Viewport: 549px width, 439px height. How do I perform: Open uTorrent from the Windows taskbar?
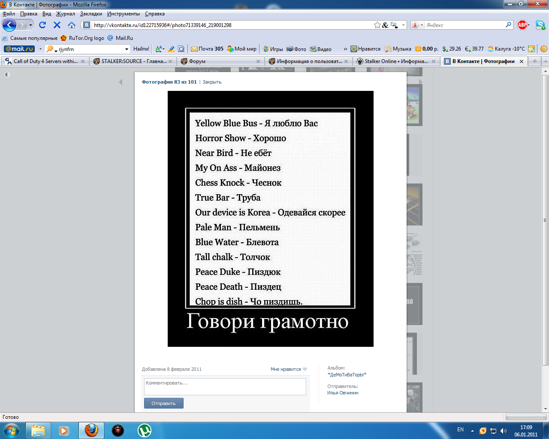click(x=145, y=430)
